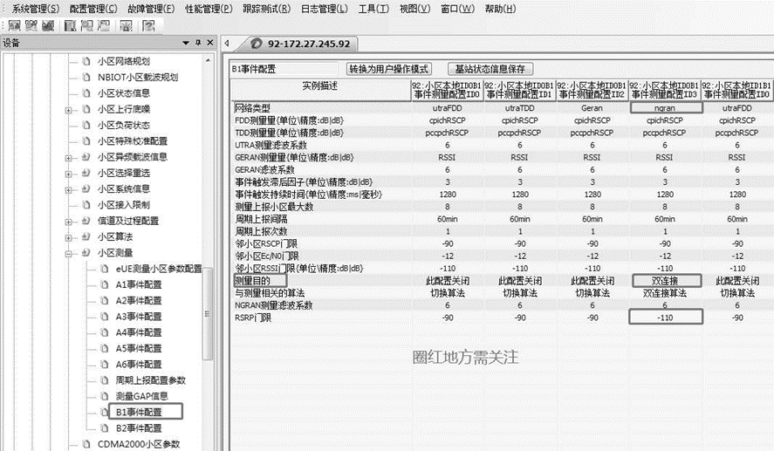
Task: Open the 工具(T) menu
Action: point(373,9)
